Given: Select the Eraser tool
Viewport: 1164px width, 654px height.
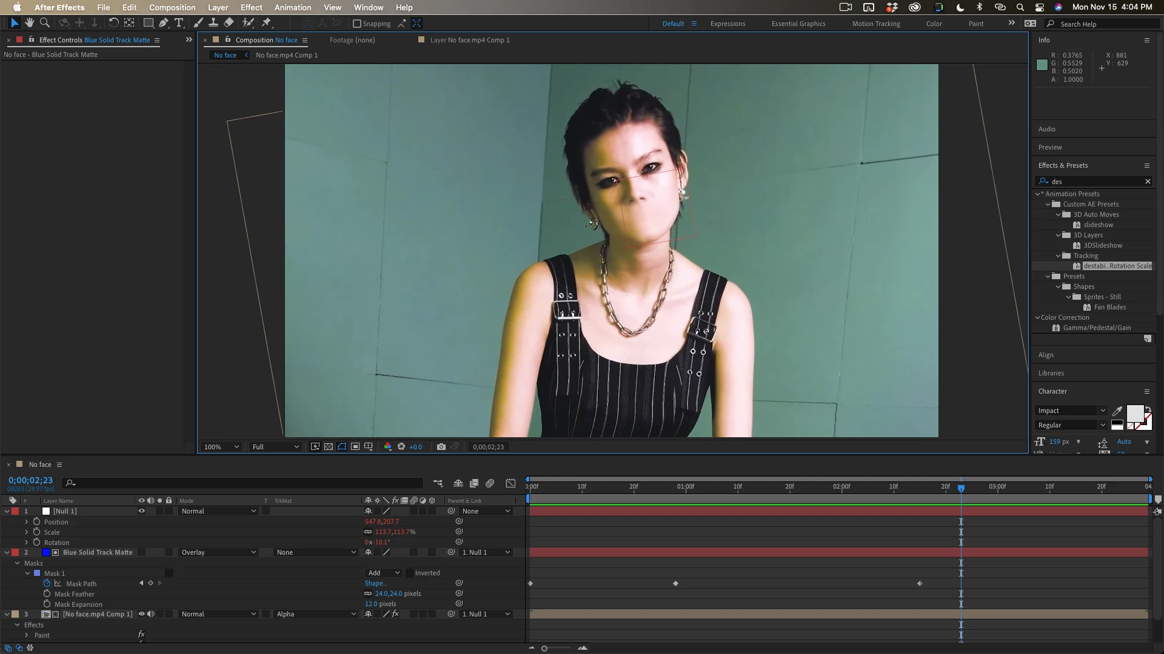Looking at the screenshot, I should (x=229, y=23).
